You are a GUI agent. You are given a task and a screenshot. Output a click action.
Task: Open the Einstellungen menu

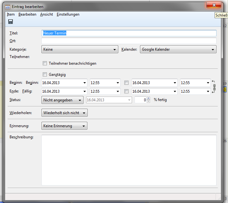click(x=68, y=14)
